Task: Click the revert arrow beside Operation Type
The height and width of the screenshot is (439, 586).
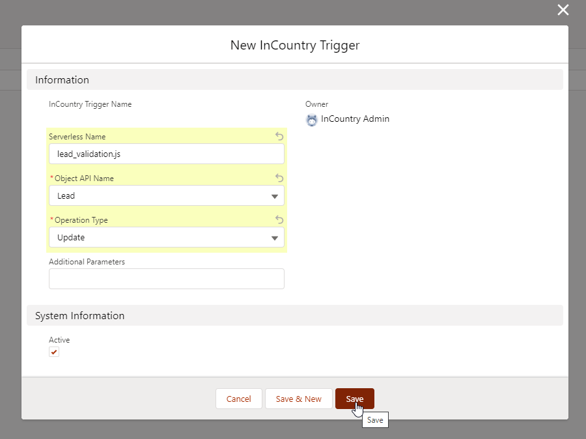Action: (279, 219)
